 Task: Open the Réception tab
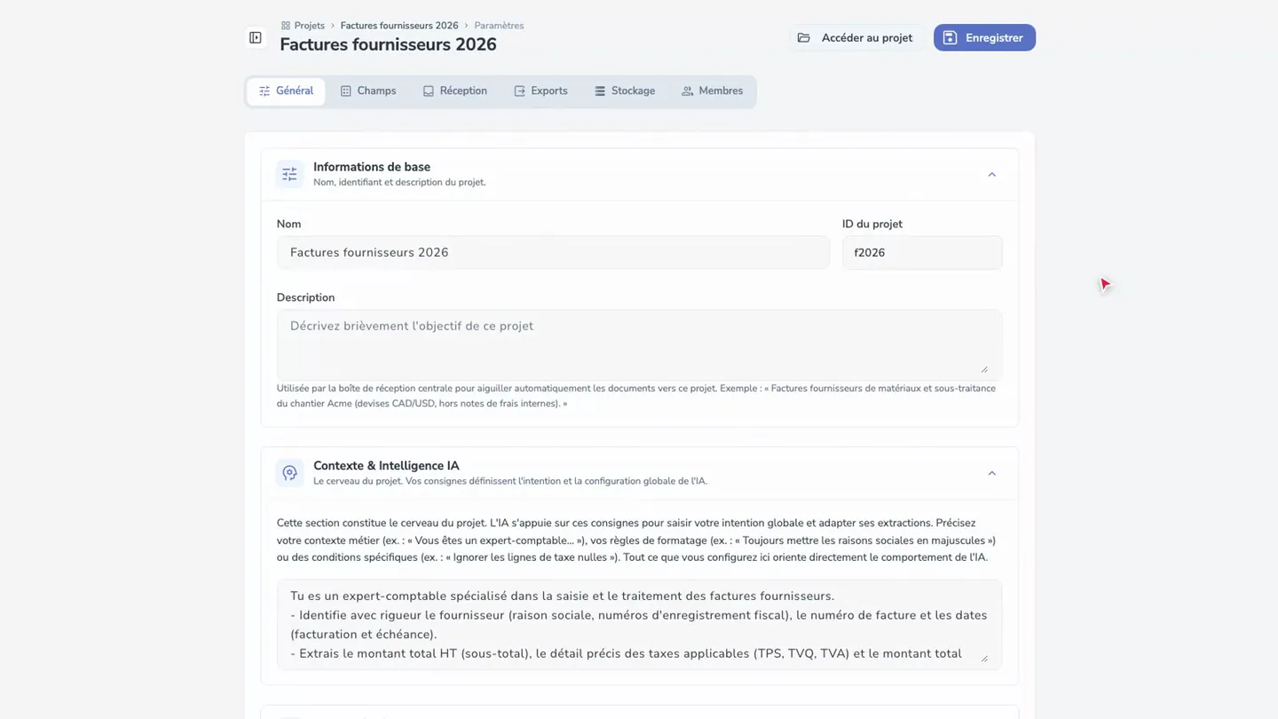coord(454,91)
